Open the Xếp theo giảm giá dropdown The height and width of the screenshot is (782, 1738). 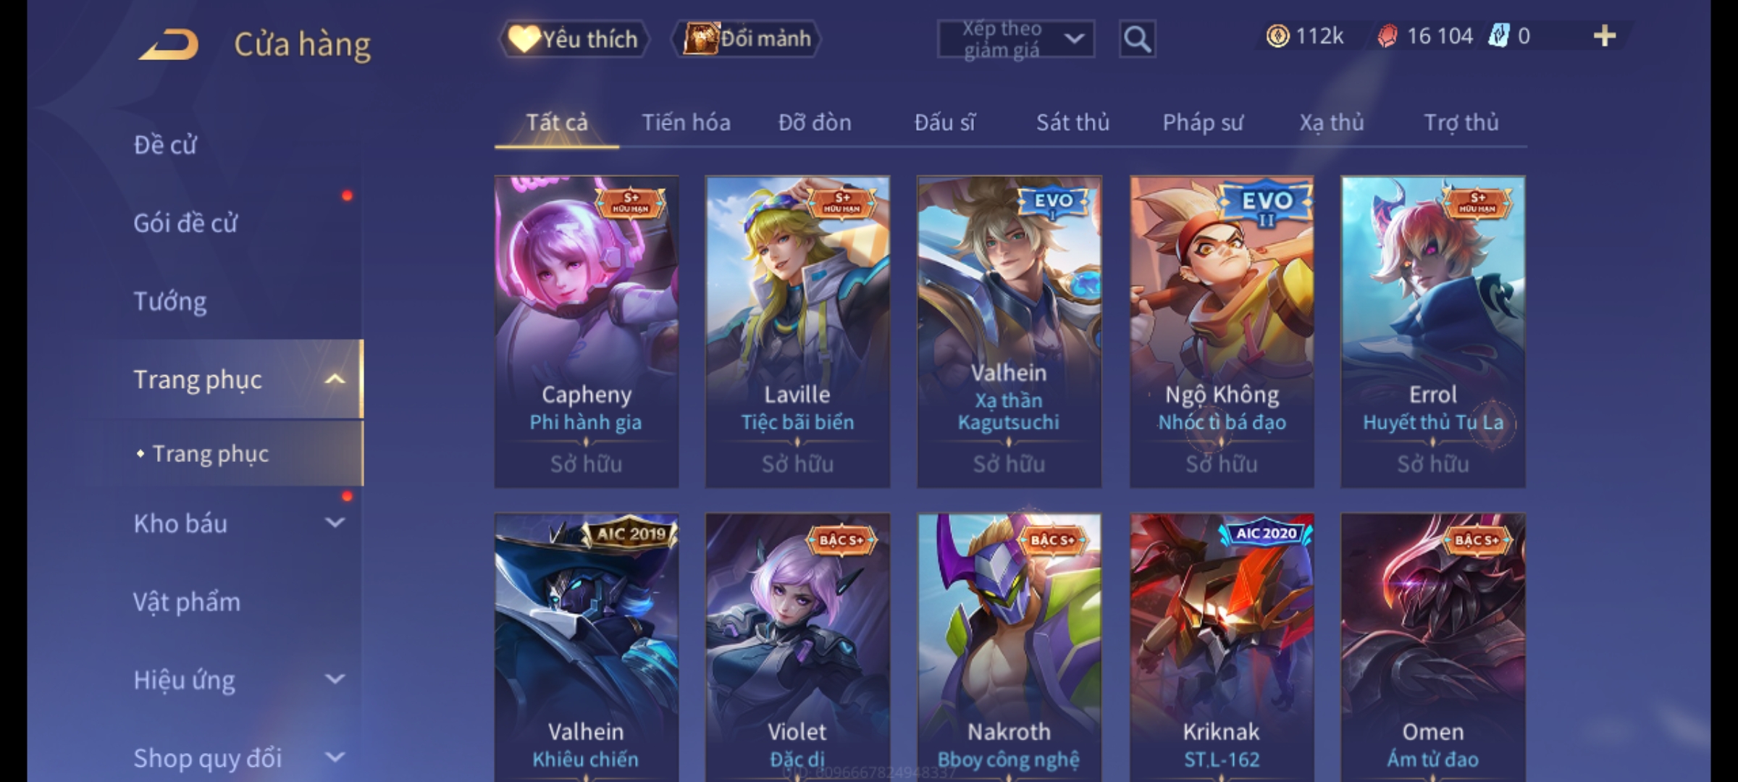pyautogui.click(x=1015, y=39)
